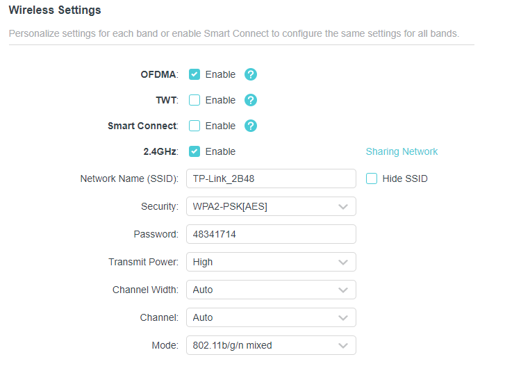Enable the Smart Connect checkbox

click(x=194, y=126)
